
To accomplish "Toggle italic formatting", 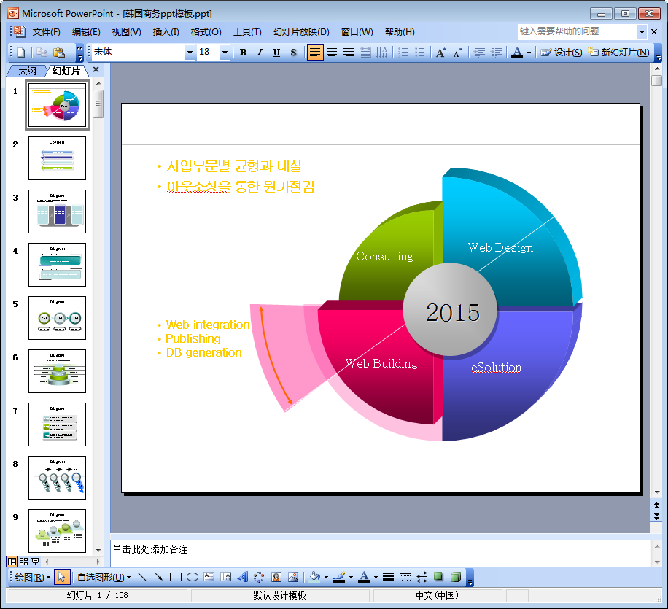I will [x=260, y=53].
